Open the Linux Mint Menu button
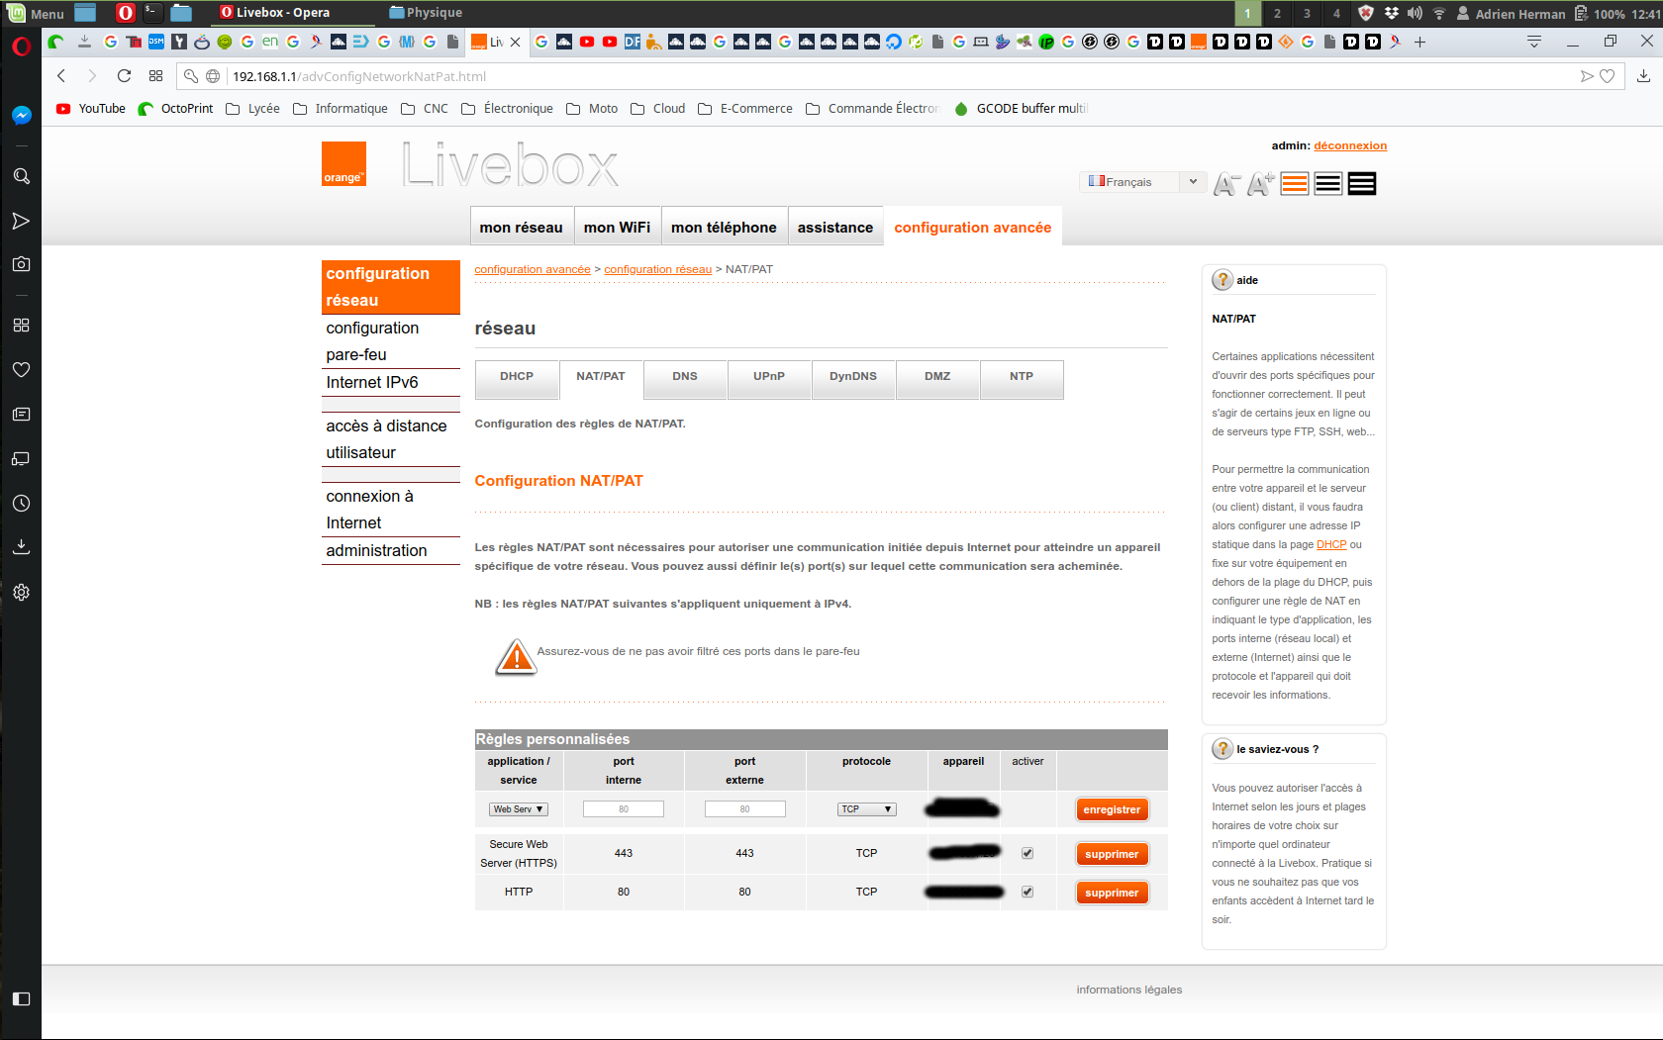Screen dimensions: 1663x1040 (36, 13)
